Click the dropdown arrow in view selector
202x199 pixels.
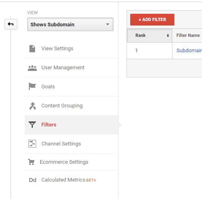(x=107, y=24)
